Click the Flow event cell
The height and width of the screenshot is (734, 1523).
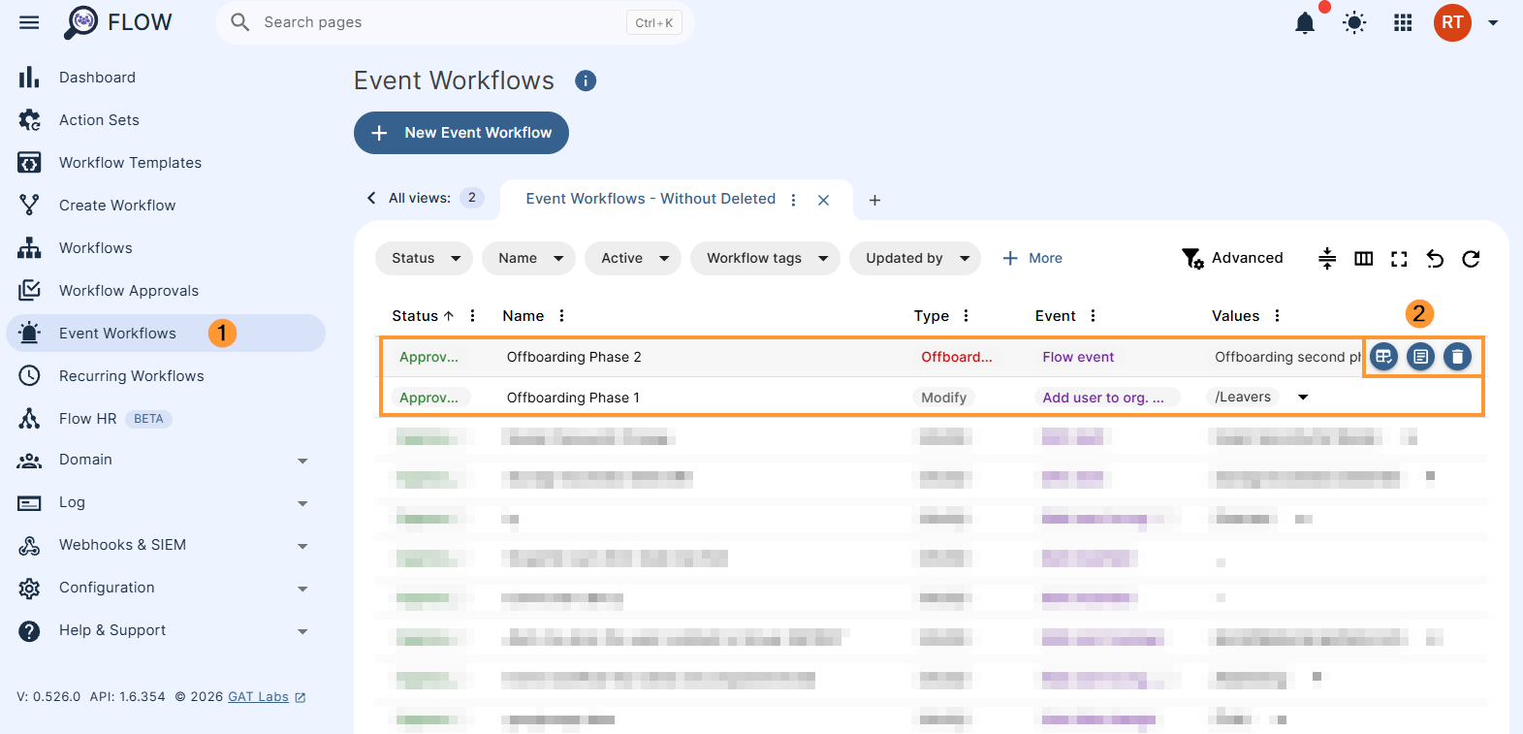(x=1078, y=357)
